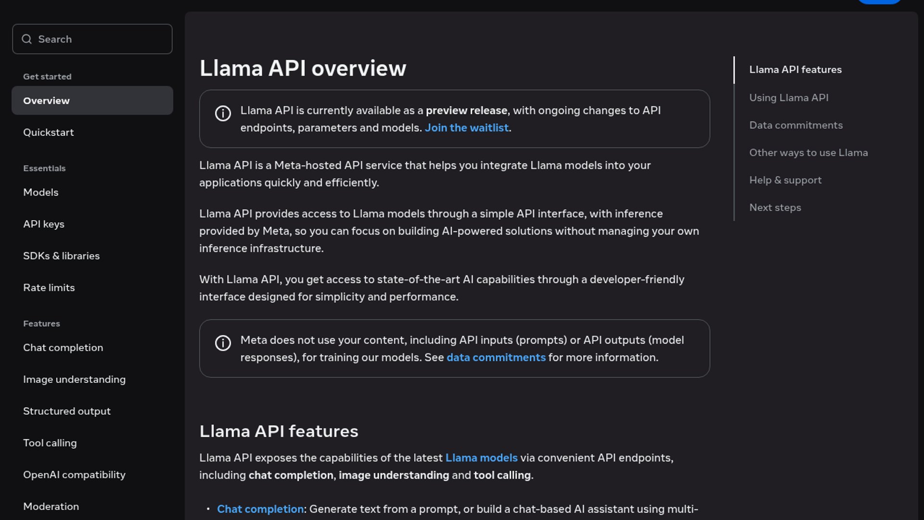Open Chat completion in sidebar
The width and height of the screenshot is (924, 520).
click(63, 348)
